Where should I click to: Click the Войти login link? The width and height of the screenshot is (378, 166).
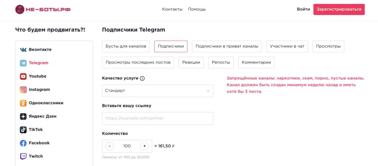[303, 9]
